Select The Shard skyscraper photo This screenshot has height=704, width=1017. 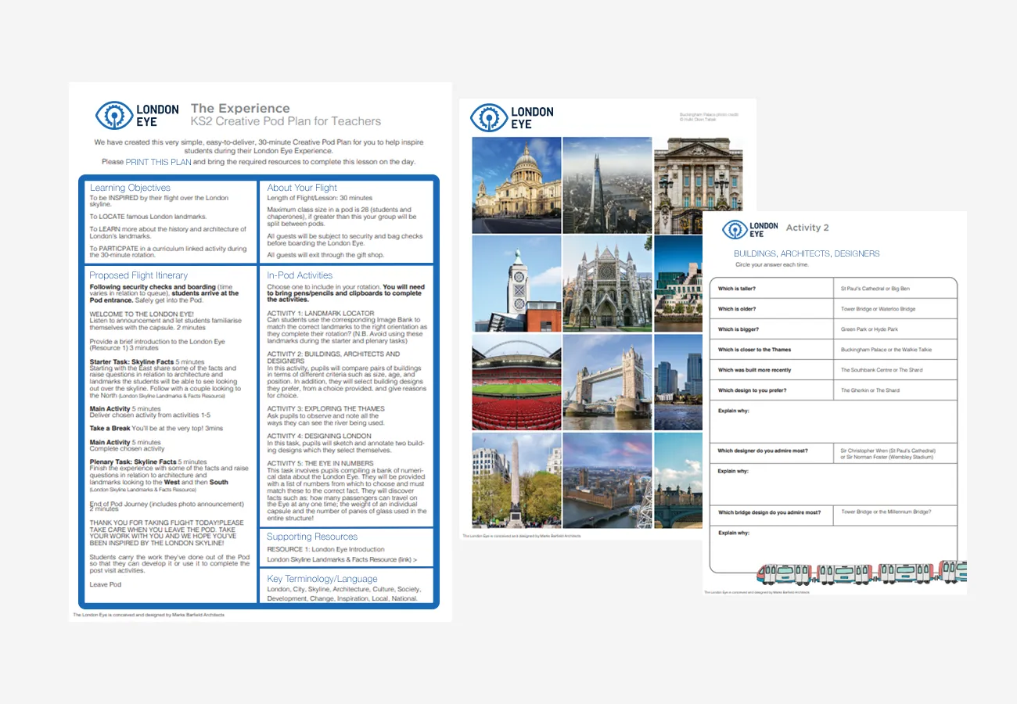pos(607,185)
